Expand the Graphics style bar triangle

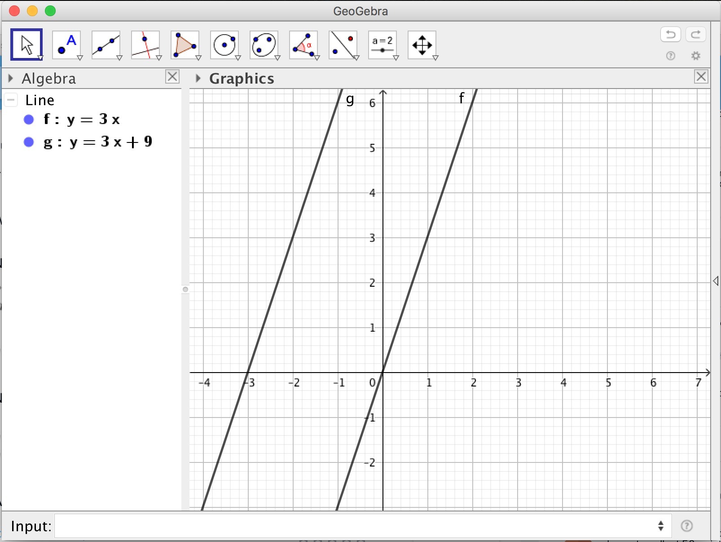[198, 79]
